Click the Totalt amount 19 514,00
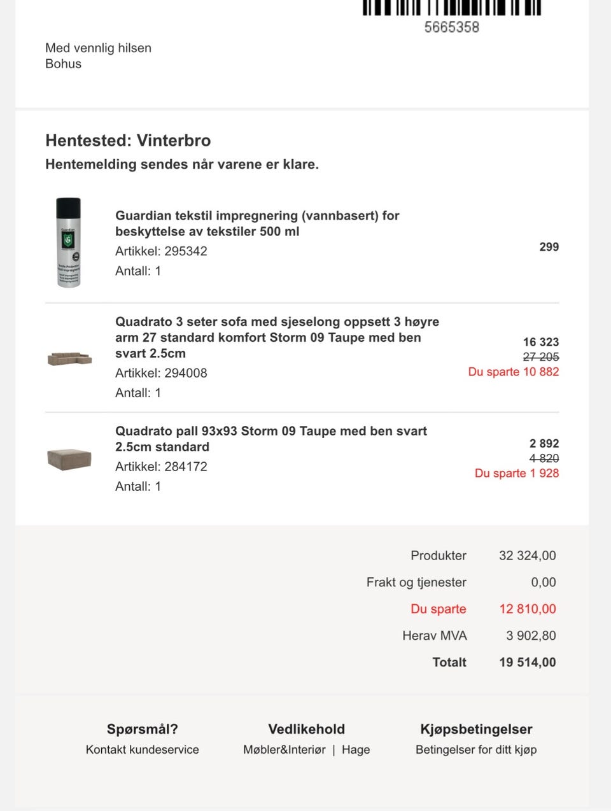This screenshot has width=611, height=811. pos(527,663)
